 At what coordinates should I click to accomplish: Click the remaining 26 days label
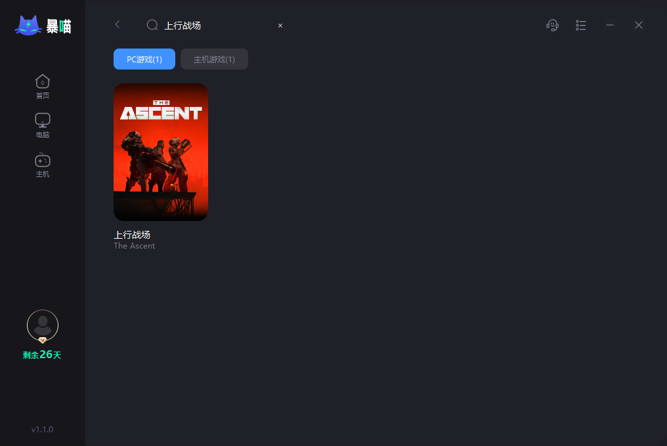point(42,355)
